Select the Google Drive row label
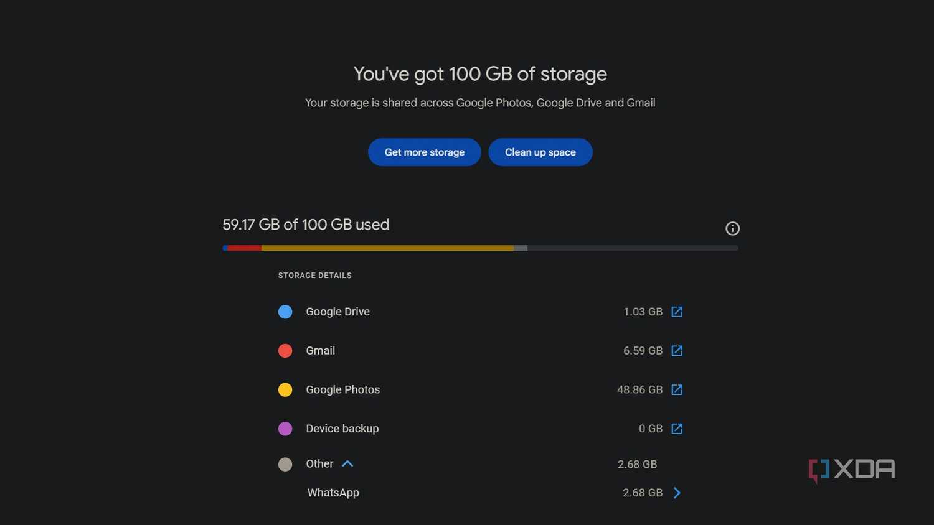 point(337,312)
